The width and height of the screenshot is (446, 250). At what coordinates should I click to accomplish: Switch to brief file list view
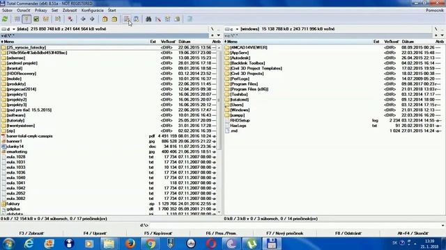click(17, 19)
